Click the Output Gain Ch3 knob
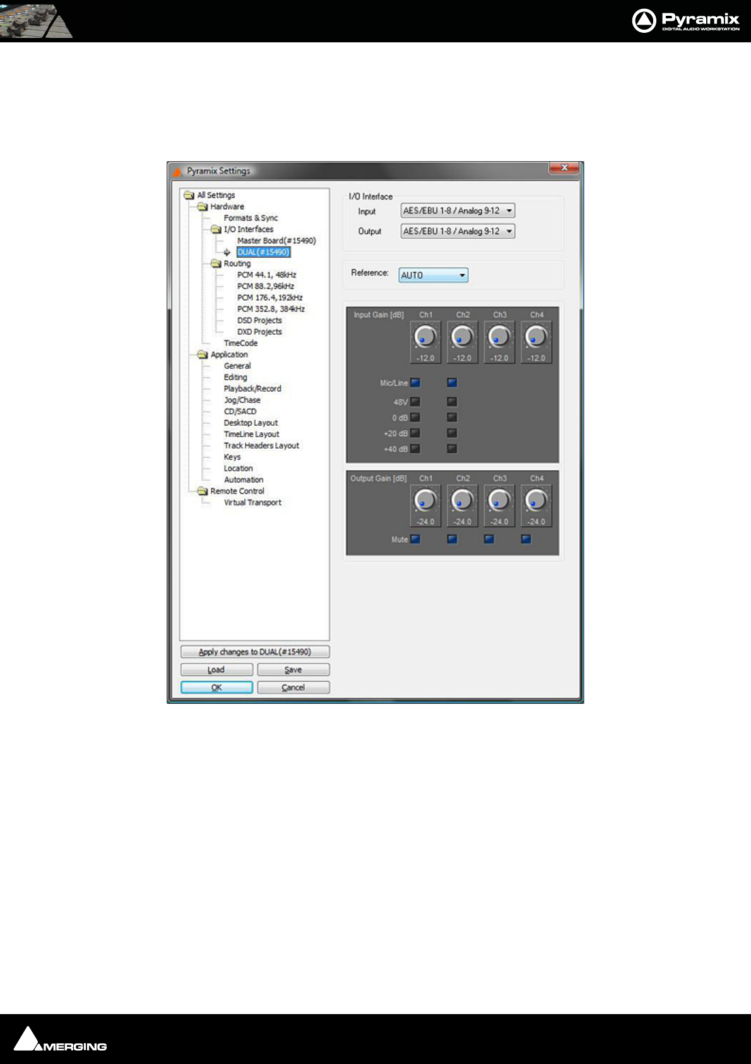Image resolution: width=751 pixels, height=1064 pixels. 499,500
